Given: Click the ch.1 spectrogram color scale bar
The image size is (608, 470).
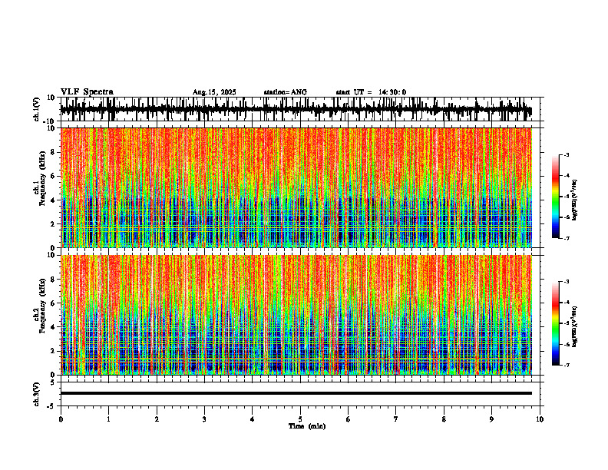Looking at the screenshot, I should [x=555, y=197].
